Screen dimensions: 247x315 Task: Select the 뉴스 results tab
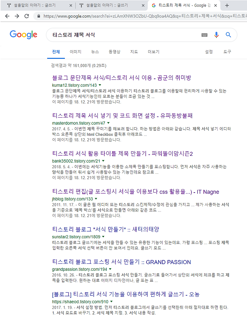click(x=95, y=52)
